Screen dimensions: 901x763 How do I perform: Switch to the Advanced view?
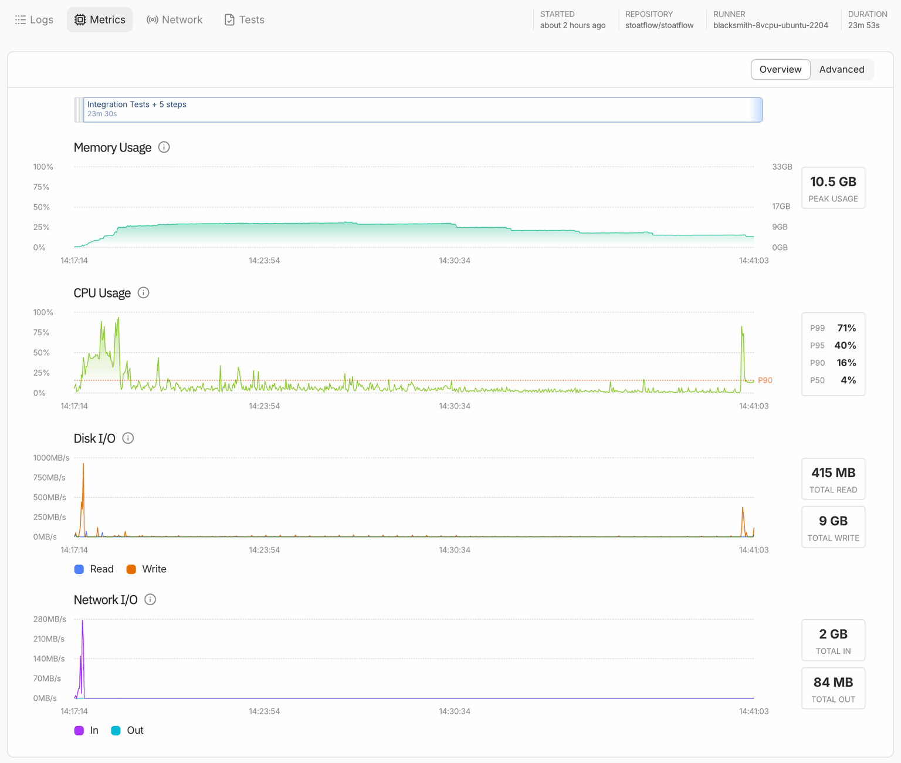[842, 69]
